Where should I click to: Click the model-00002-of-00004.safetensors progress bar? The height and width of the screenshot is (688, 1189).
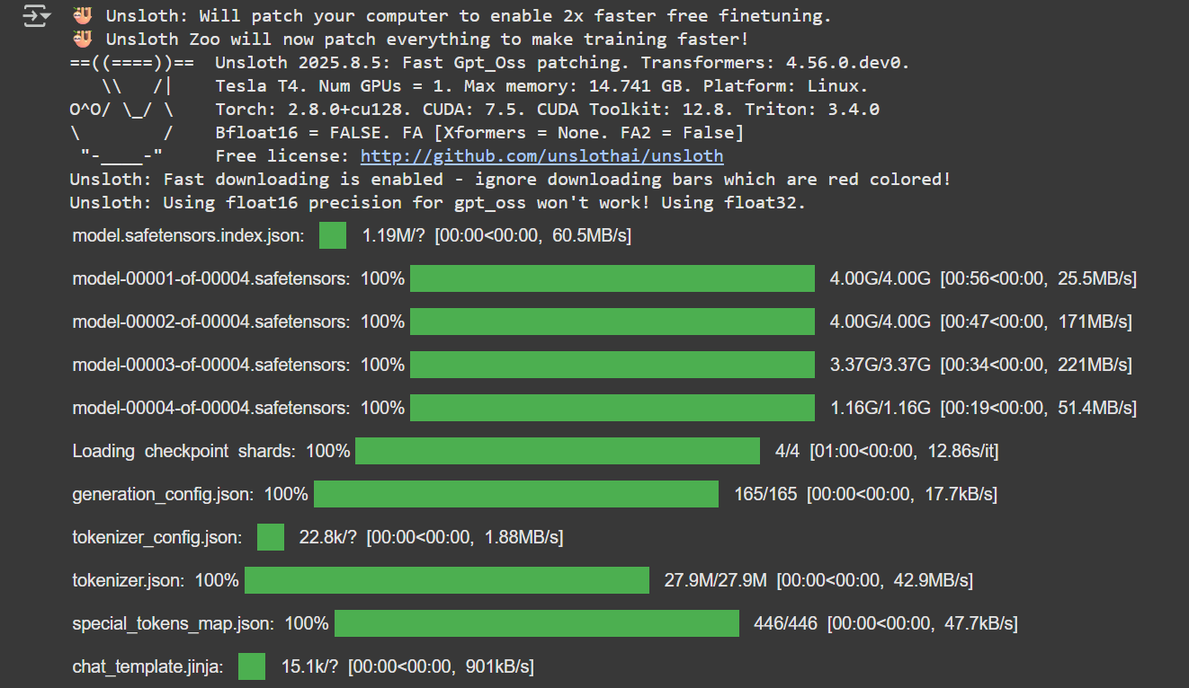[612, 322]
